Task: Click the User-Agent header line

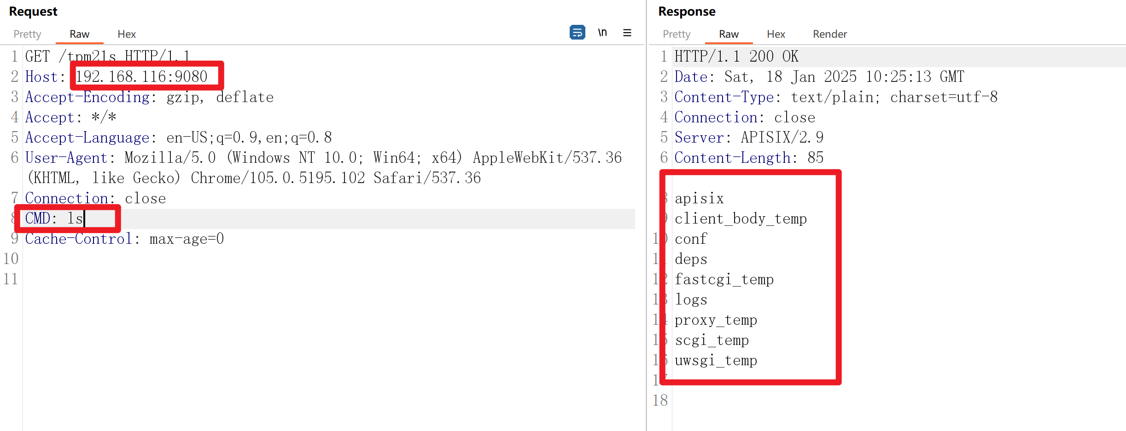Action: [323, 158]
